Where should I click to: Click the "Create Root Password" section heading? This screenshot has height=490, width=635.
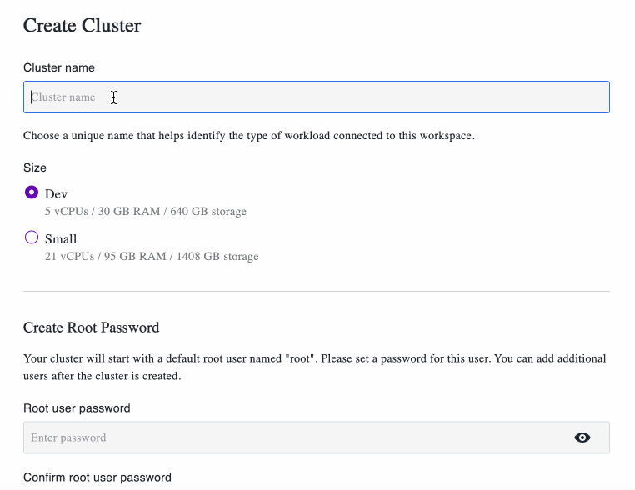tap(91, 327)
